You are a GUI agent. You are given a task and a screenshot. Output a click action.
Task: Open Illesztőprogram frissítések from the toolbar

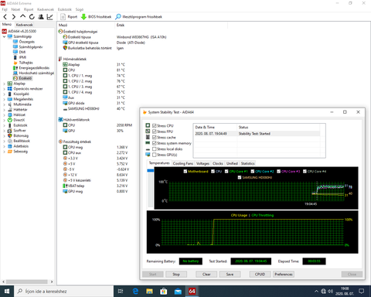138,17
